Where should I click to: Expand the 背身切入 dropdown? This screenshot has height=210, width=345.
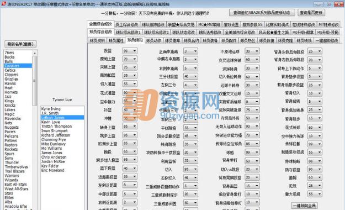315,93
